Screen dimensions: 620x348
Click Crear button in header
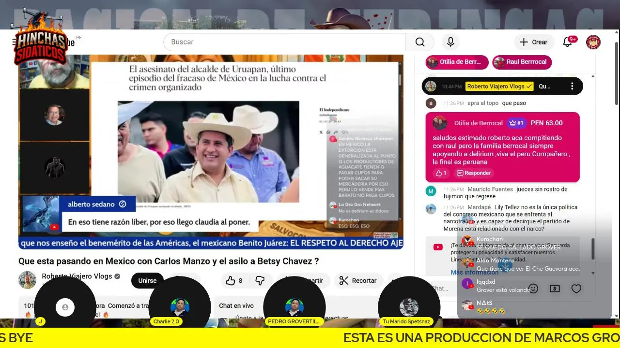(x=533, y=42)
